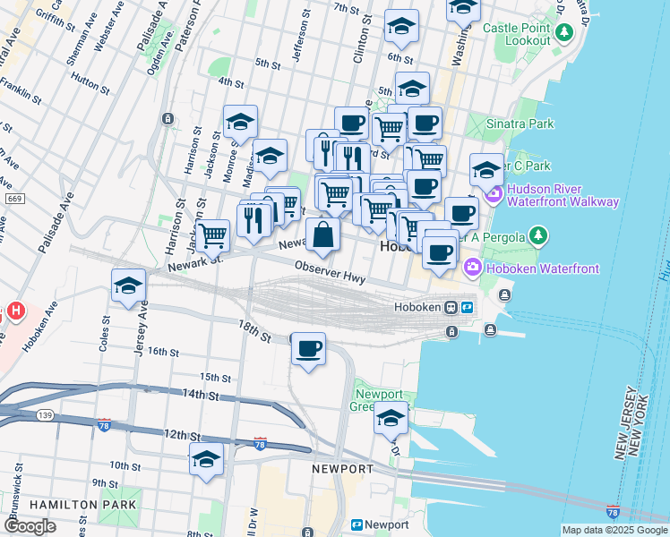Select the Hoboken Waterfront camera icon
The height and width of the screenshot is (537, 670).
[x=471, y=267]
